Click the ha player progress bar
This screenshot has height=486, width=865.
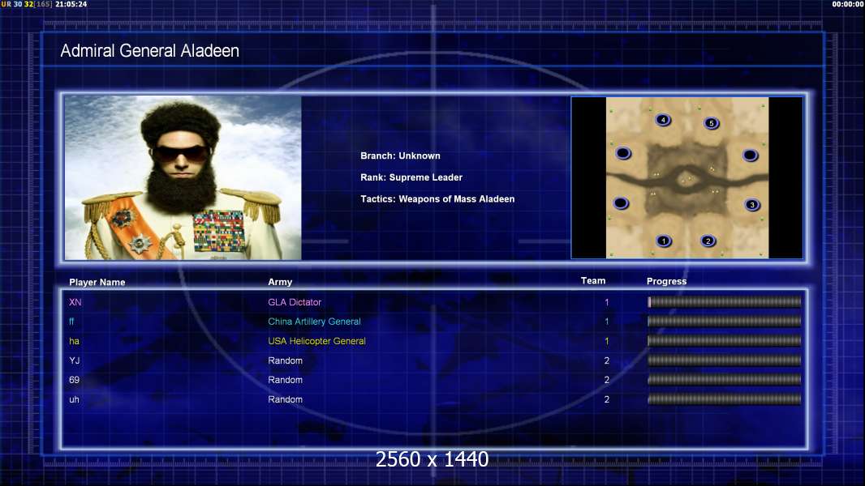coord(725,341)
